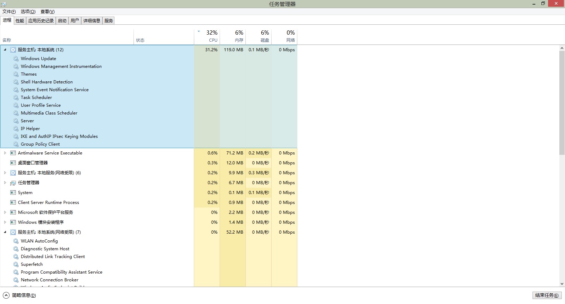Sort by CPU column header
This screenshot has width=565, height=304.
207,36
